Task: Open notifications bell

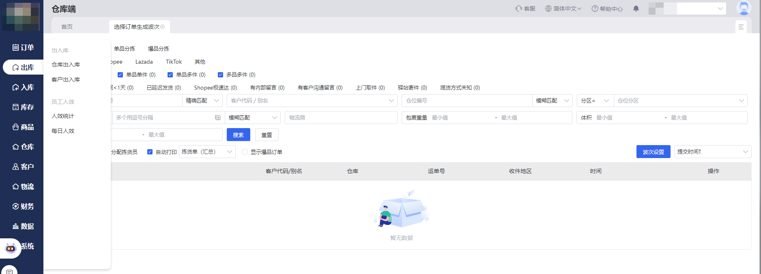Action: pos(636,9)
